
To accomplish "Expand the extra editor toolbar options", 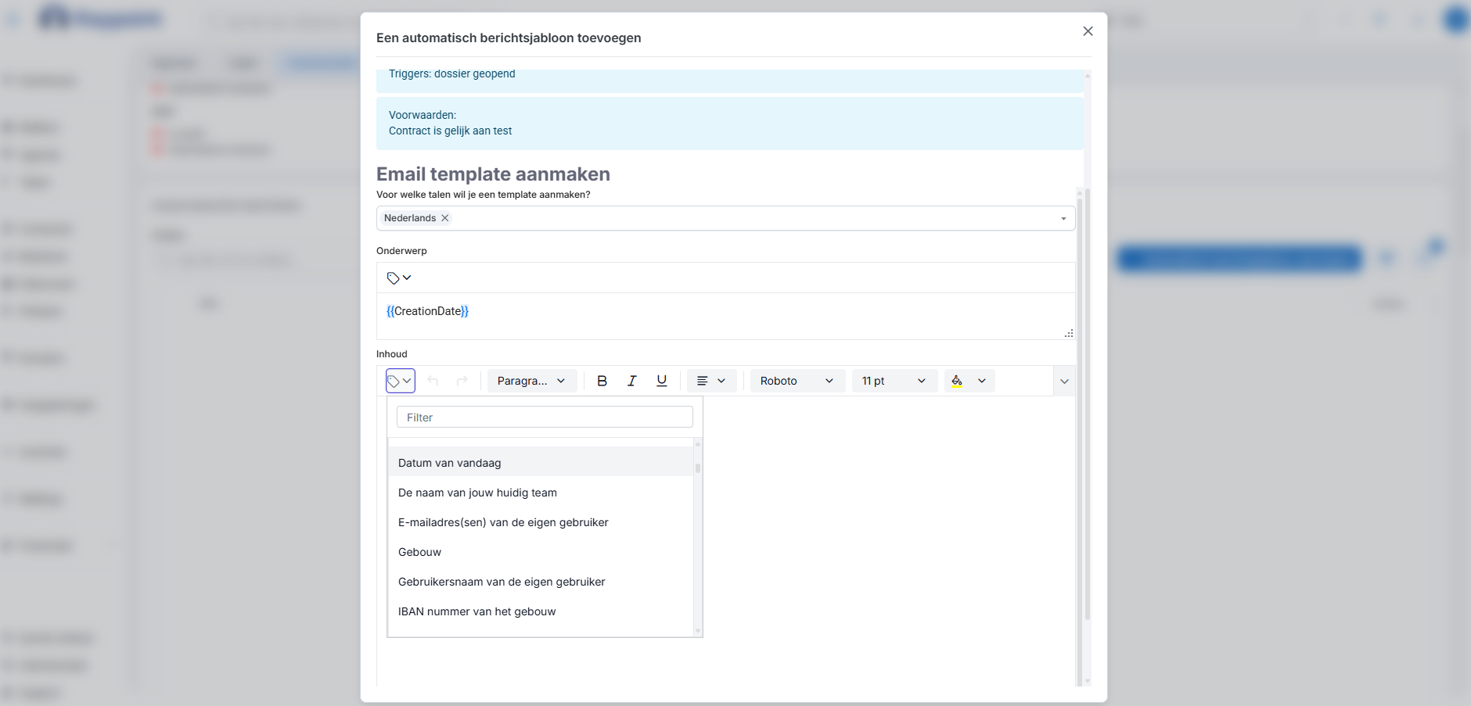I will (x=1064, y=382).
